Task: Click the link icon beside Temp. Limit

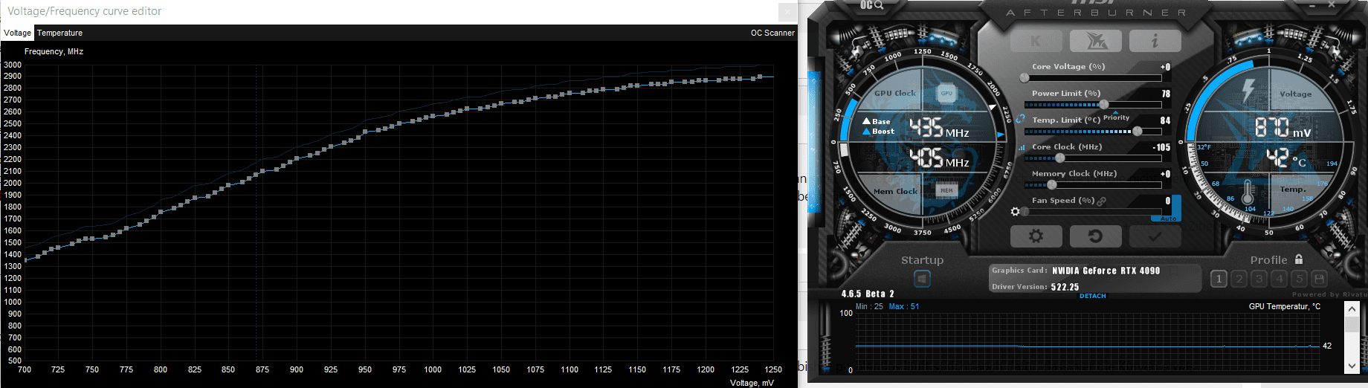Action: coord(1020,119)
